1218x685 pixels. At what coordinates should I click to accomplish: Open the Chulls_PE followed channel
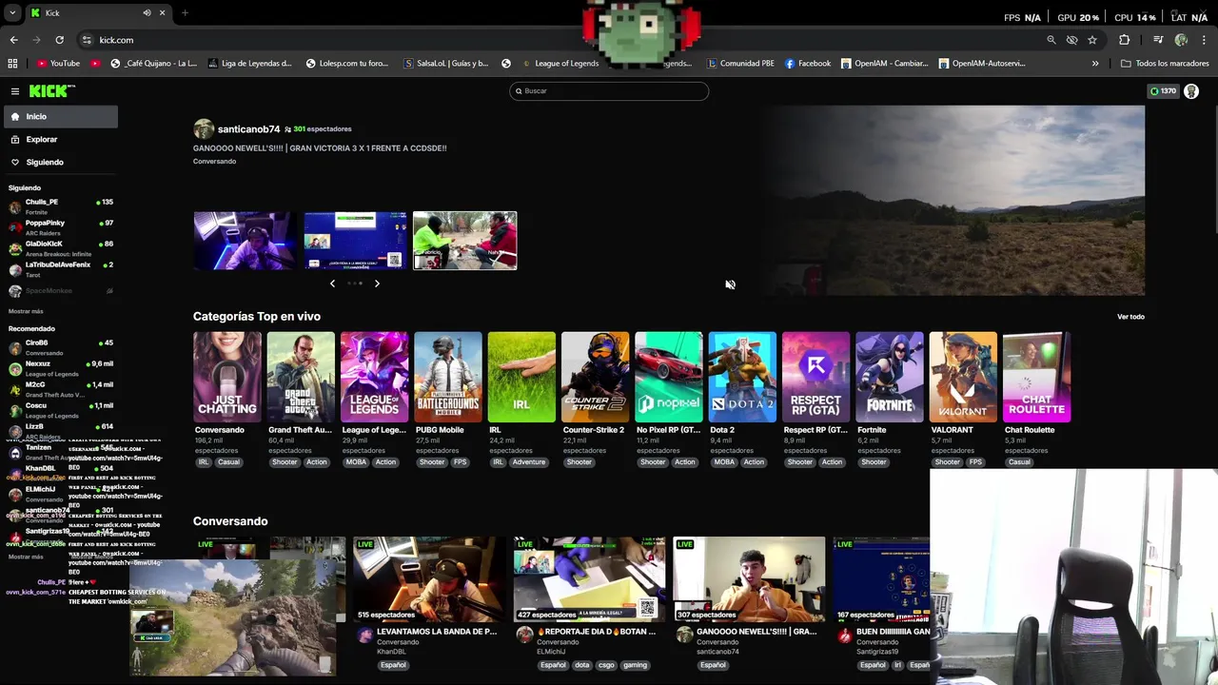pyautogui.click(x=59, y=206)
